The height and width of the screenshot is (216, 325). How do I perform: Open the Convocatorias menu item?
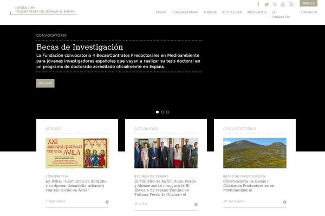pos(185,12)
